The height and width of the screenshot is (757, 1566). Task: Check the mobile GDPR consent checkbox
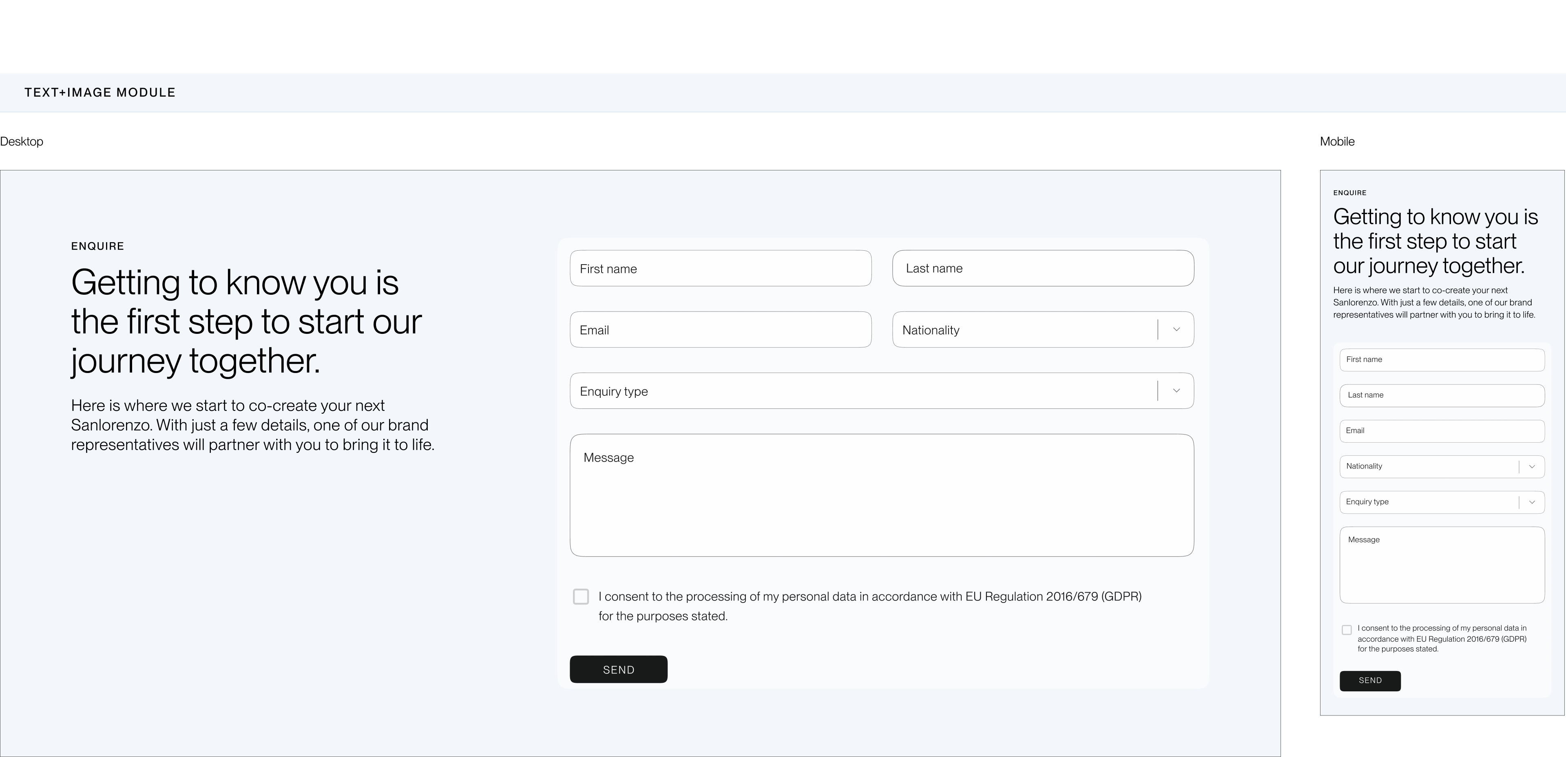(x=1347, y=630)
